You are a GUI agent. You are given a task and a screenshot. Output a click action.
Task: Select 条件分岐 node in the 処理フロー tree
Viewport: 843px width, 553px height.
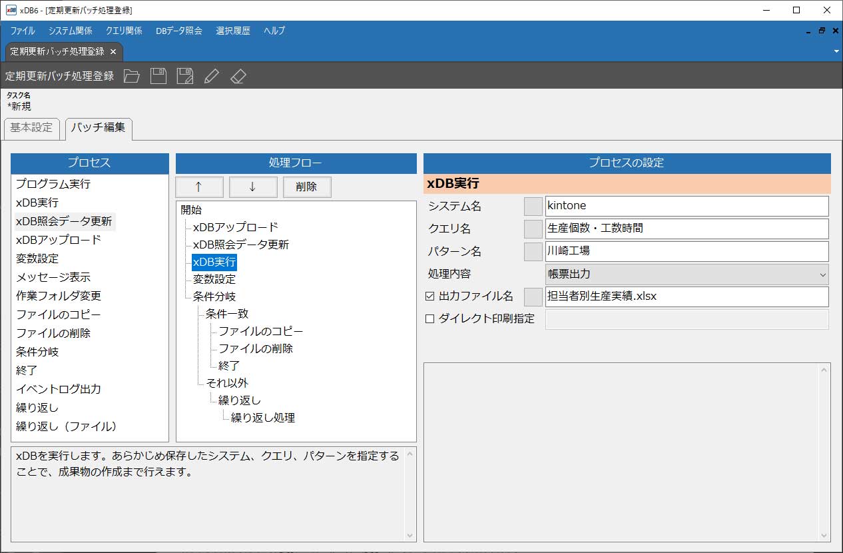(x=214, y=296)
